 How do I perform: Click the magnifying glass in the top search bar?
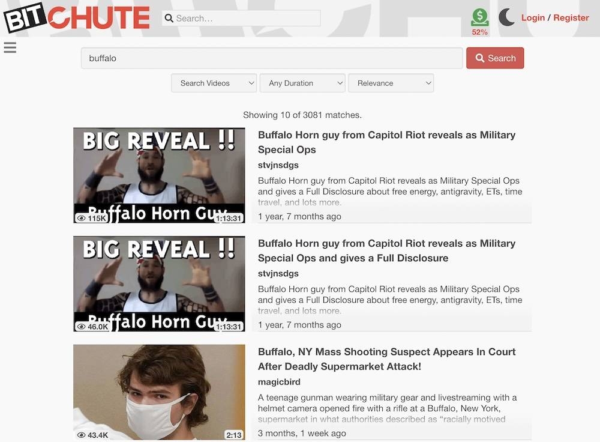[x=169, y=18]
